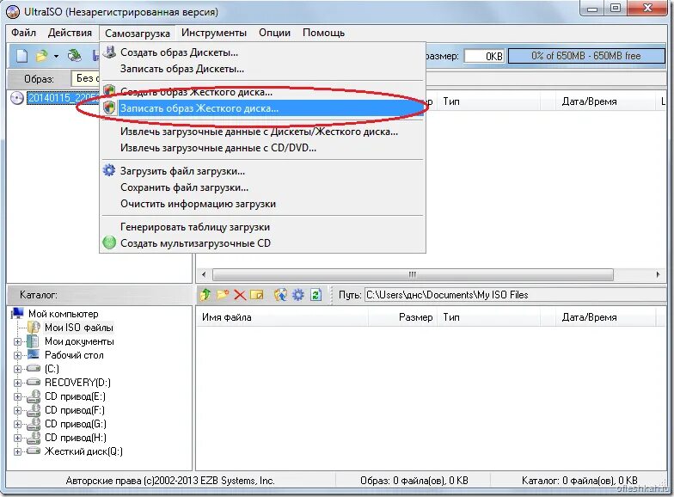Select Мой компьютер in the catalog tree

(x=64, y=314)
